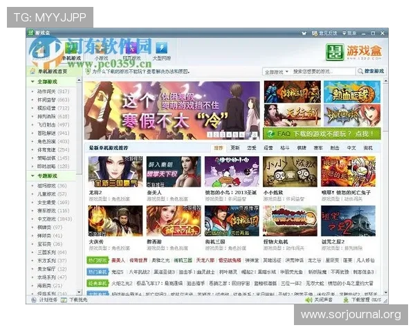
Task: Select the 飞行射击 (497) category
Action: coord(53,124)
